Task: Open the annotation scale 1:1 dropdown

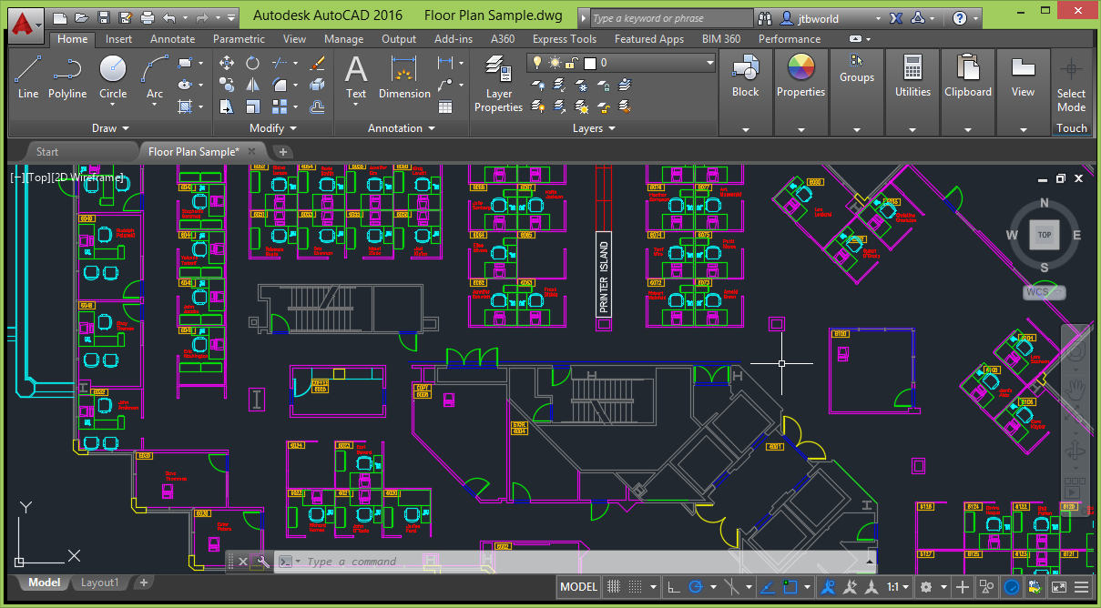Action: (893, 587)
